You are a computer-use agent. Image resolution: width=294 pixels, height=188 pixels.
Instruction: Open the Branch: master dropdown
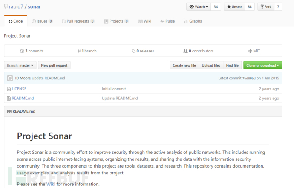[x=20, y=65]
